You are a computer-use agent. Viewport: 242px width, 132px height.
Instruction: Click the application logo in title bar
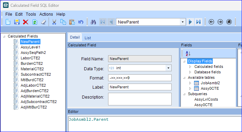point(6,5)
